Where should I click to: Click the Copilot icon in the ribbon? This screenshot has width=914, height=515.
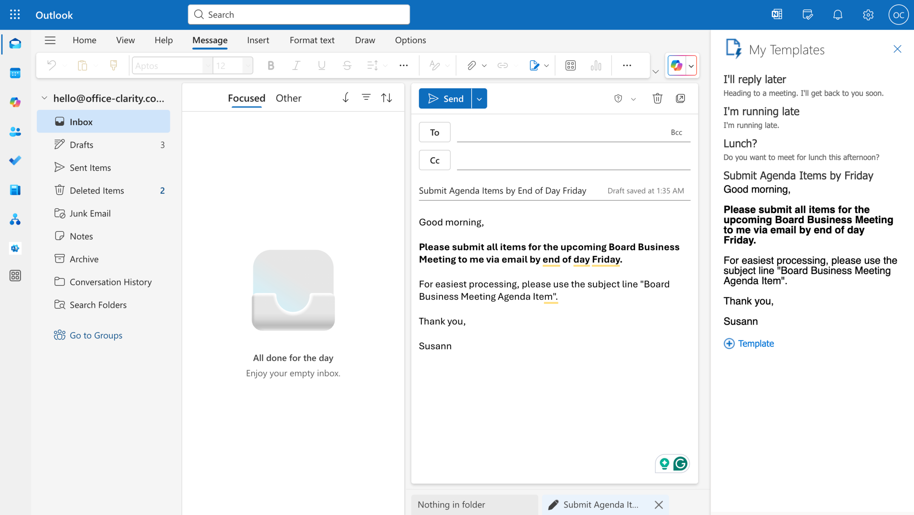point(677,65)
